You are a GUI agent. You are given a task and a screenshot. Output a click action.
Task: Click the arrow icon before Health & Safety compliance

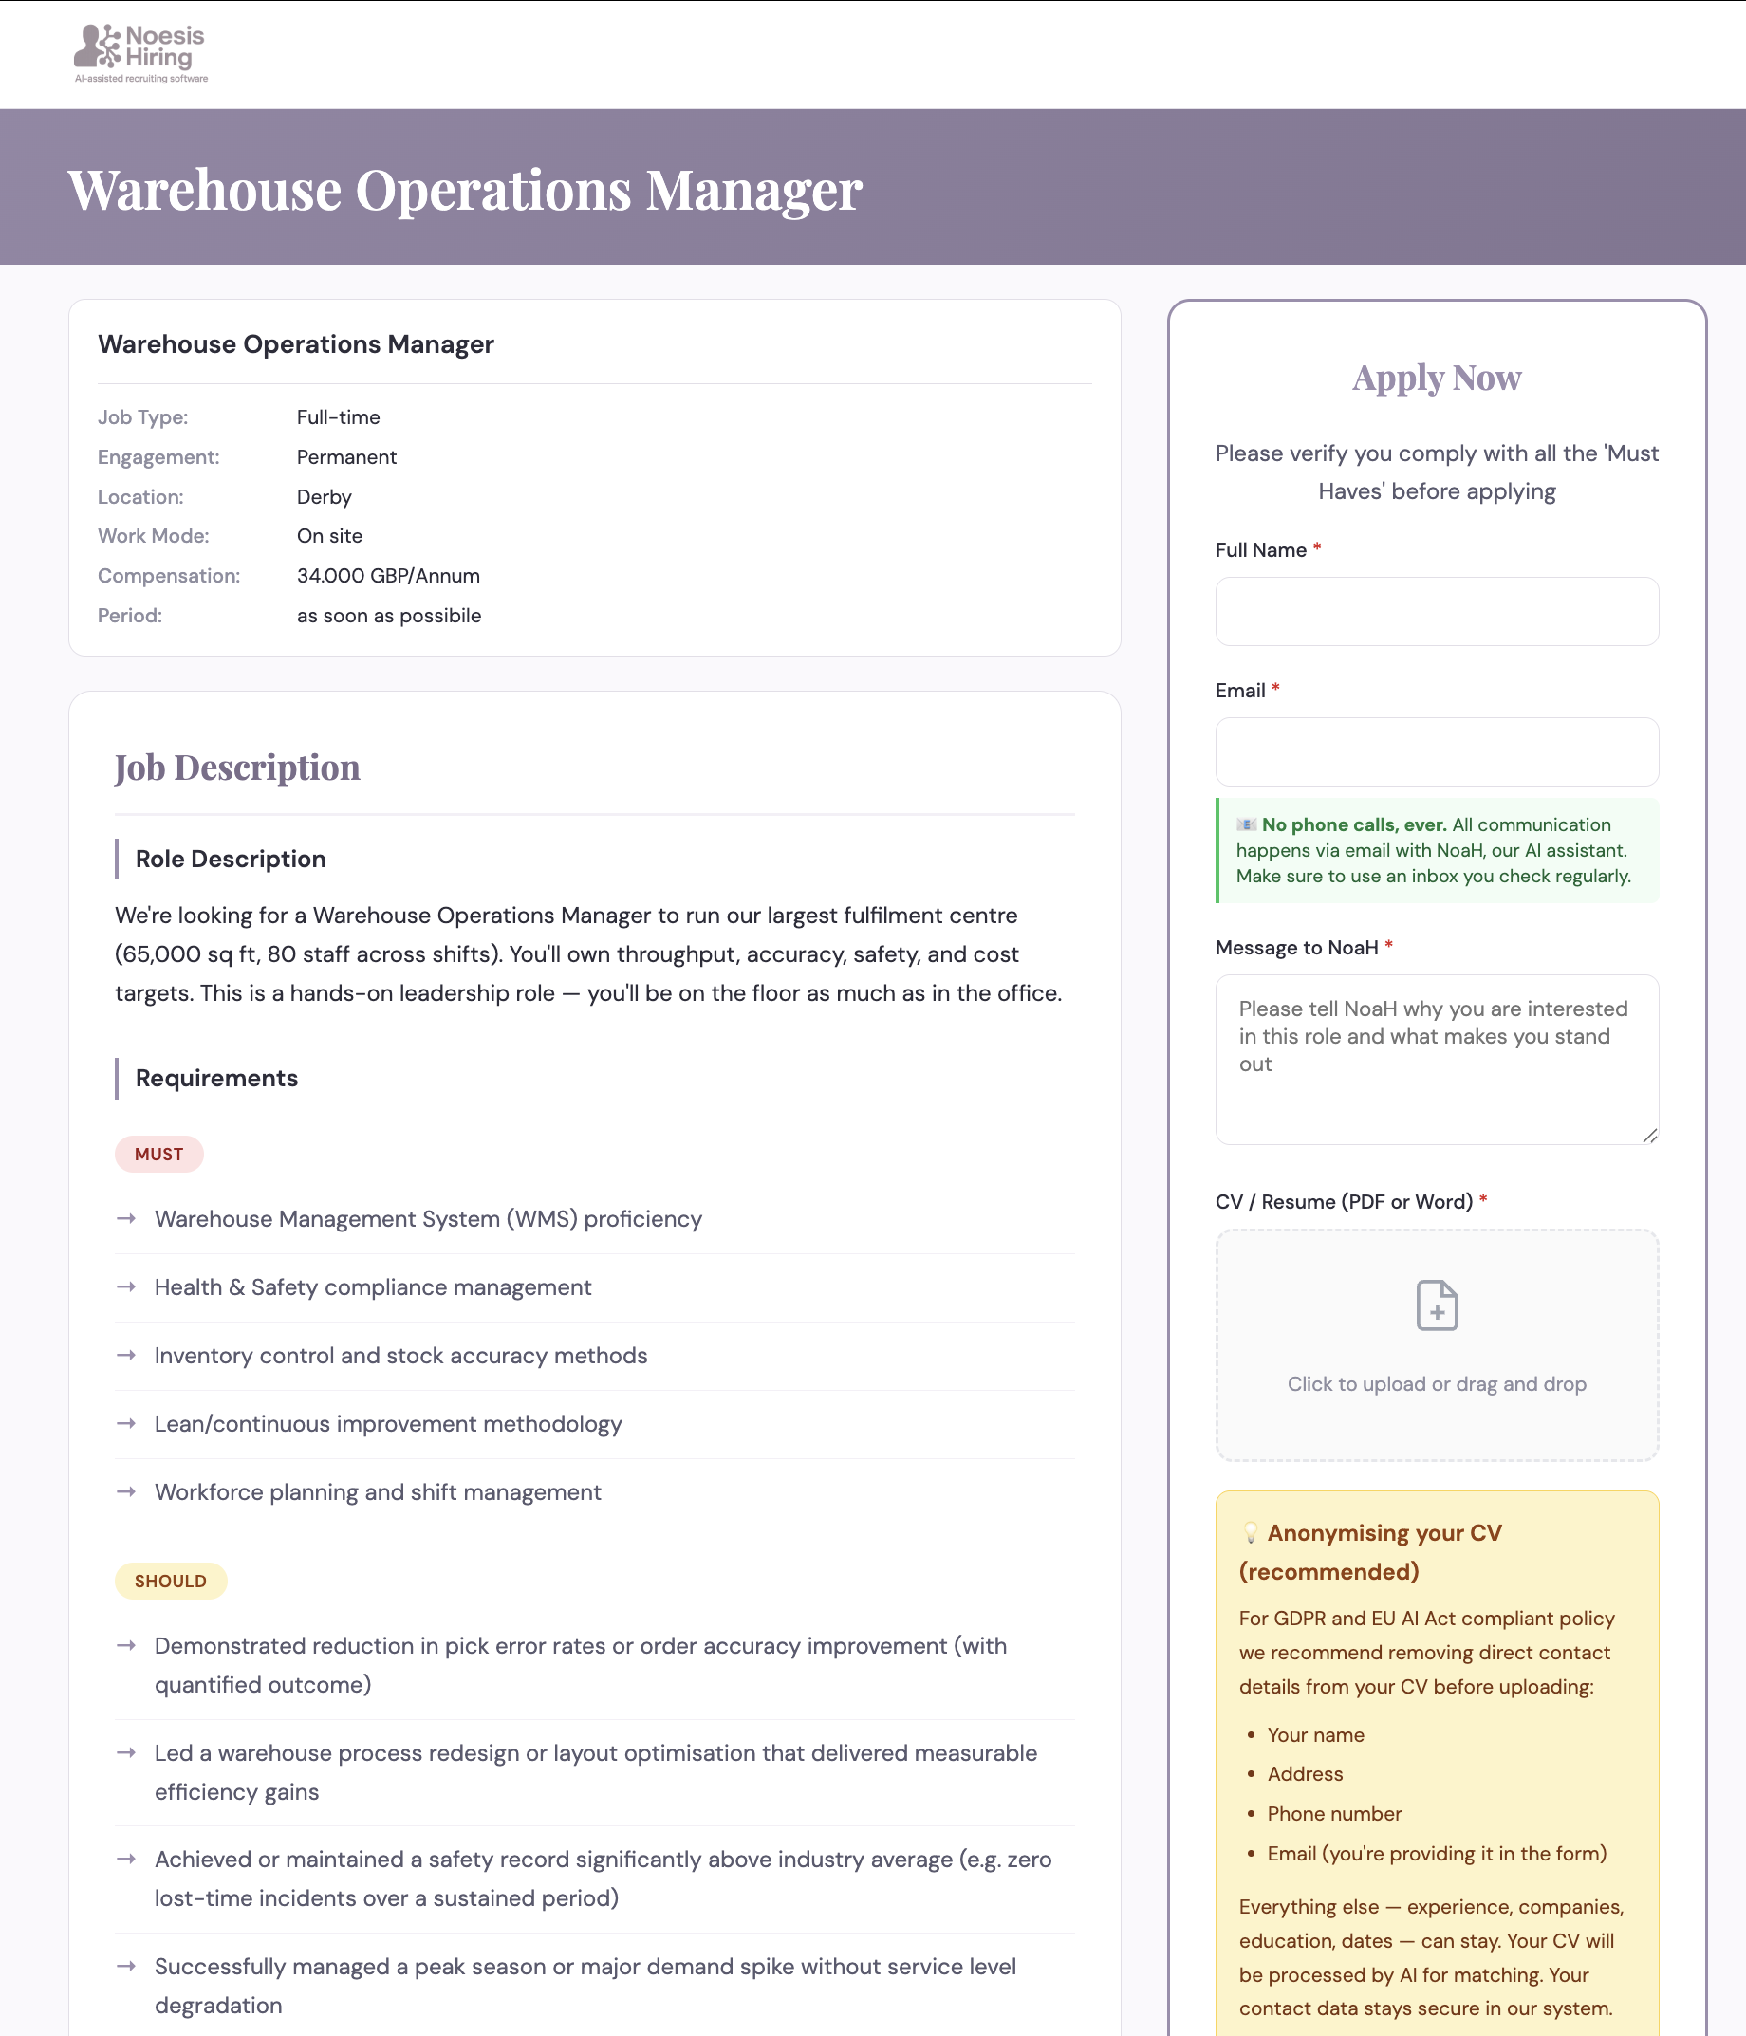pyautogui.click(x=126, y=1286)
